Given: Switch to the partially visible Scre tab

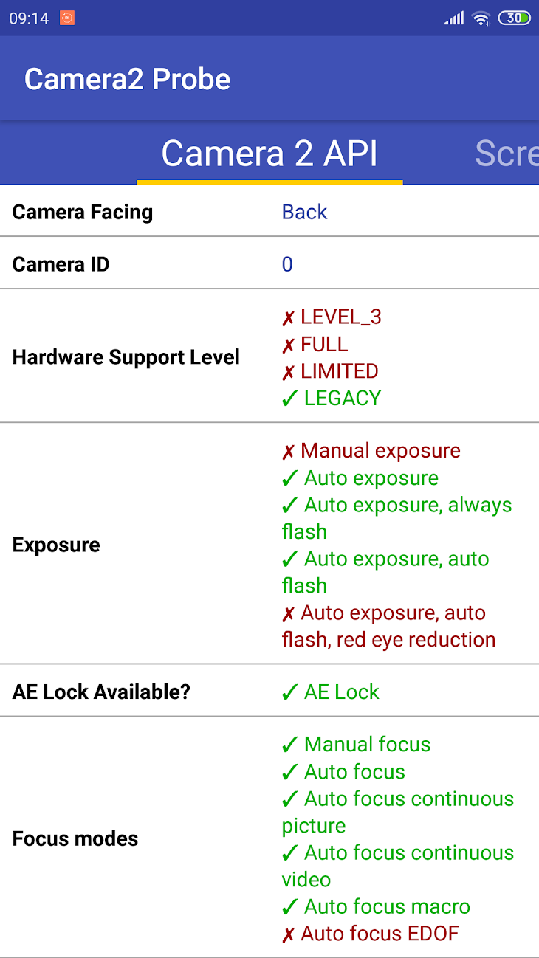Looking at the screenshot, I should coord(507,154).
